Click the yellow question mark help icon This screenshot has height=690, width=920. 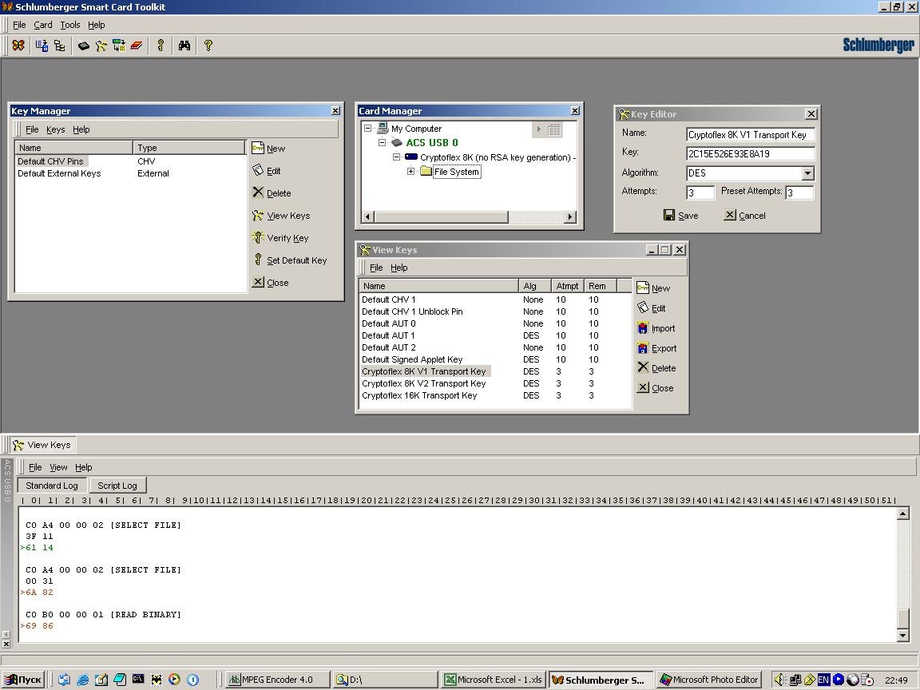[x=208, y=46]
